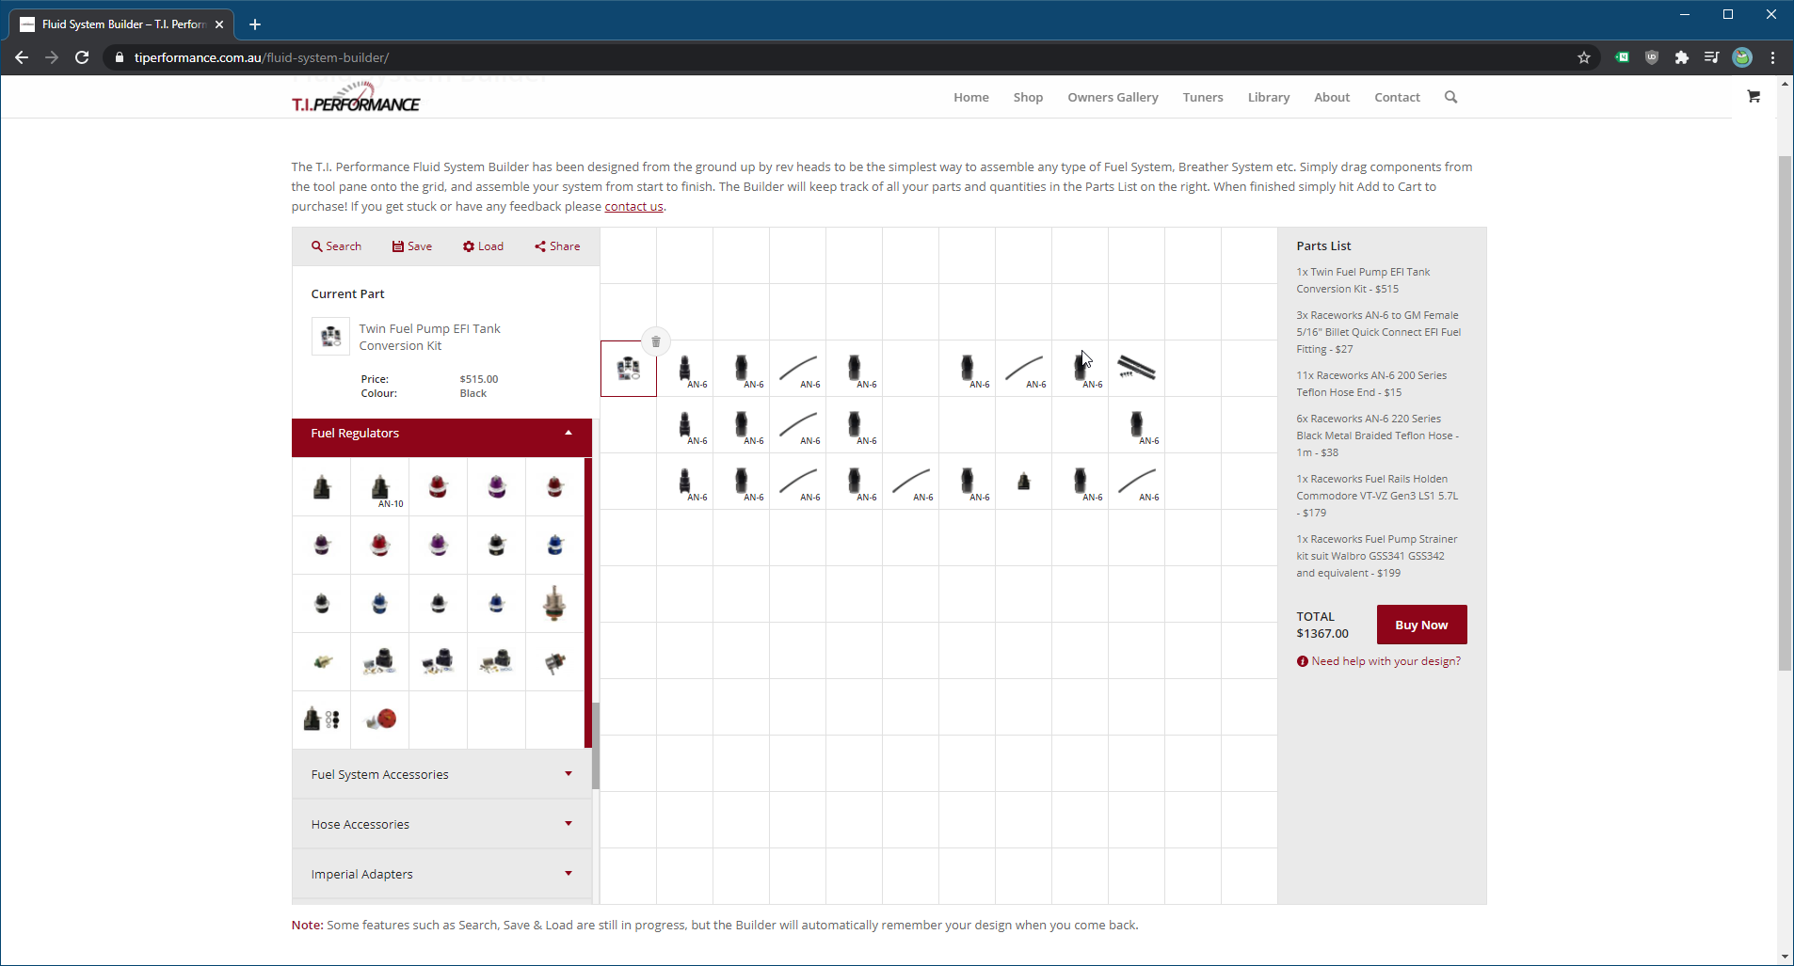1794x966 pixels.
Task: Click the Buy Now button
Action: 1421,625
